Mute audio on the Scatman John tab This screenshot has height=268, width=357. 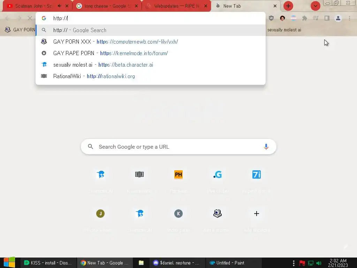pos(59,6)
